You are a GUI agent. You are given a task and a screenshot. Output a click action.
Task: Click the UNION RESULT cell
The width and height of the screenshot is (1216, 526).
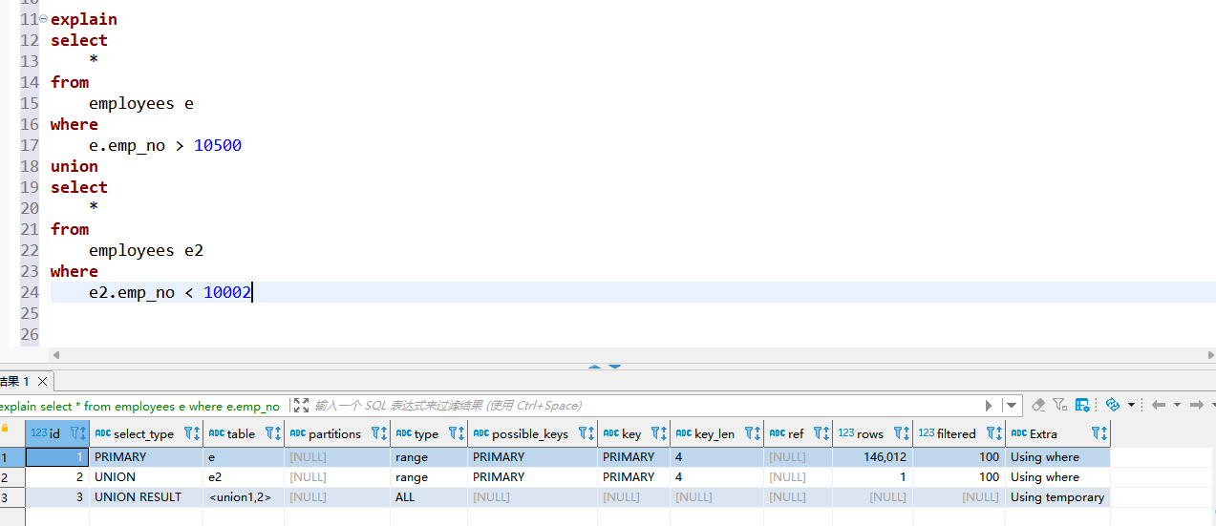[x=145, y=497]
